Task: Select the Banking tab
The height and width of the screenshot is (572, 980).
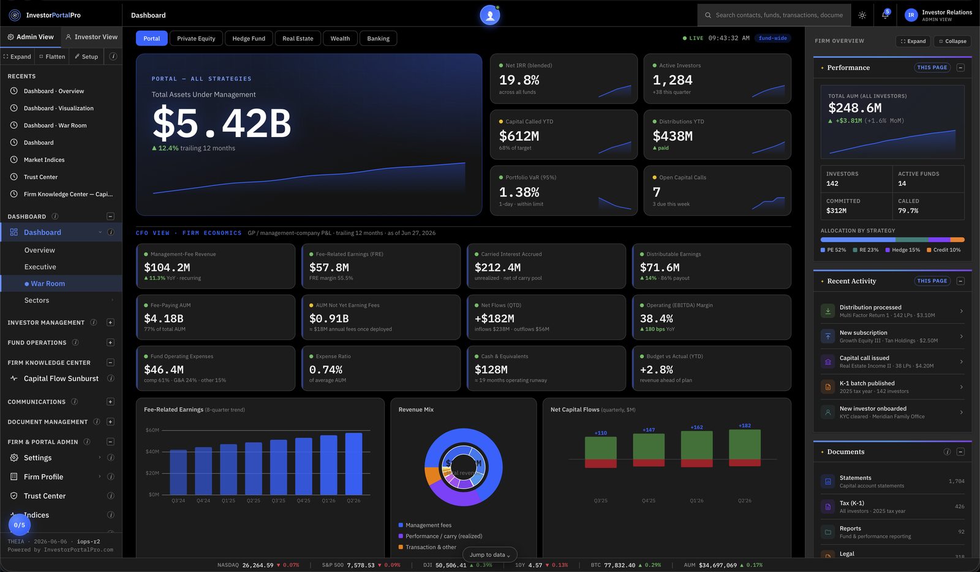Action: point(378,39)
